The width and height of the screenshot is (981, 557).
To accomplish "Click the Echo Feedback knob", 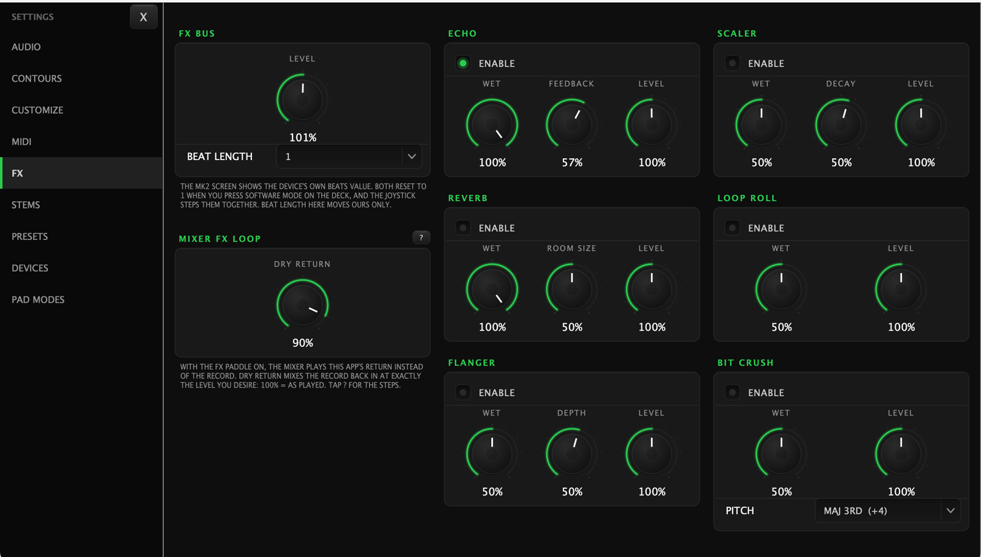I will pos(571,124).
